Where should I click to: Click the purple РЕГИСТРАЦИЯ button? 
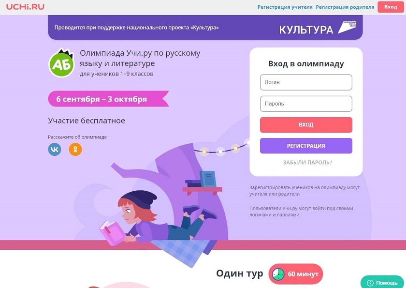tap(306, 146)
